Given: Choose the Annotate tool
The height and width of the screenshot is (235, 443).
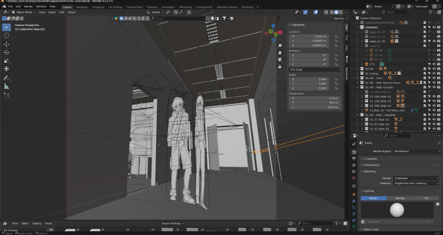Looking at the screenshot, I should (7, 78).
